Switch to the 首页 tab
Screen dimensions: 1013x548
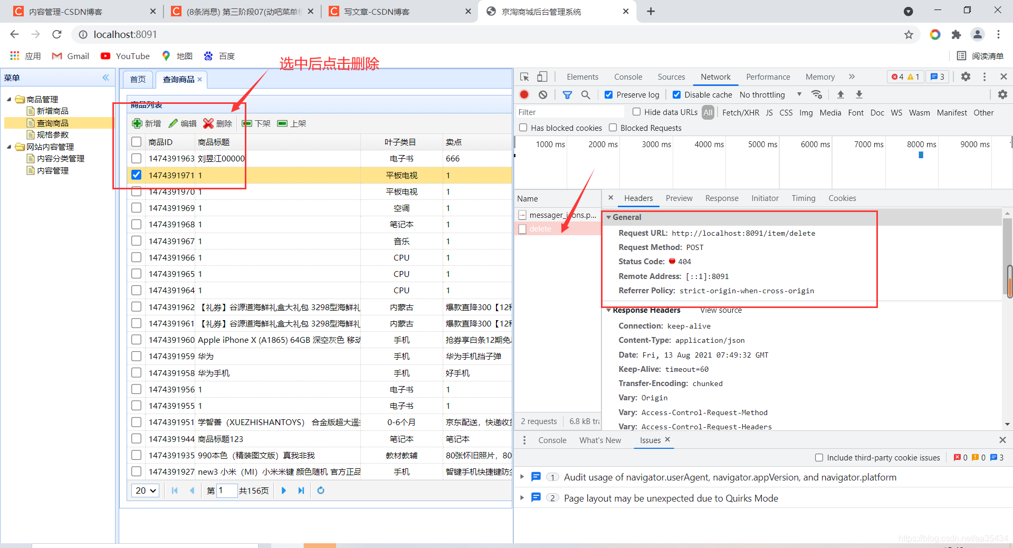pyautogui.click(x=138, y=79)
